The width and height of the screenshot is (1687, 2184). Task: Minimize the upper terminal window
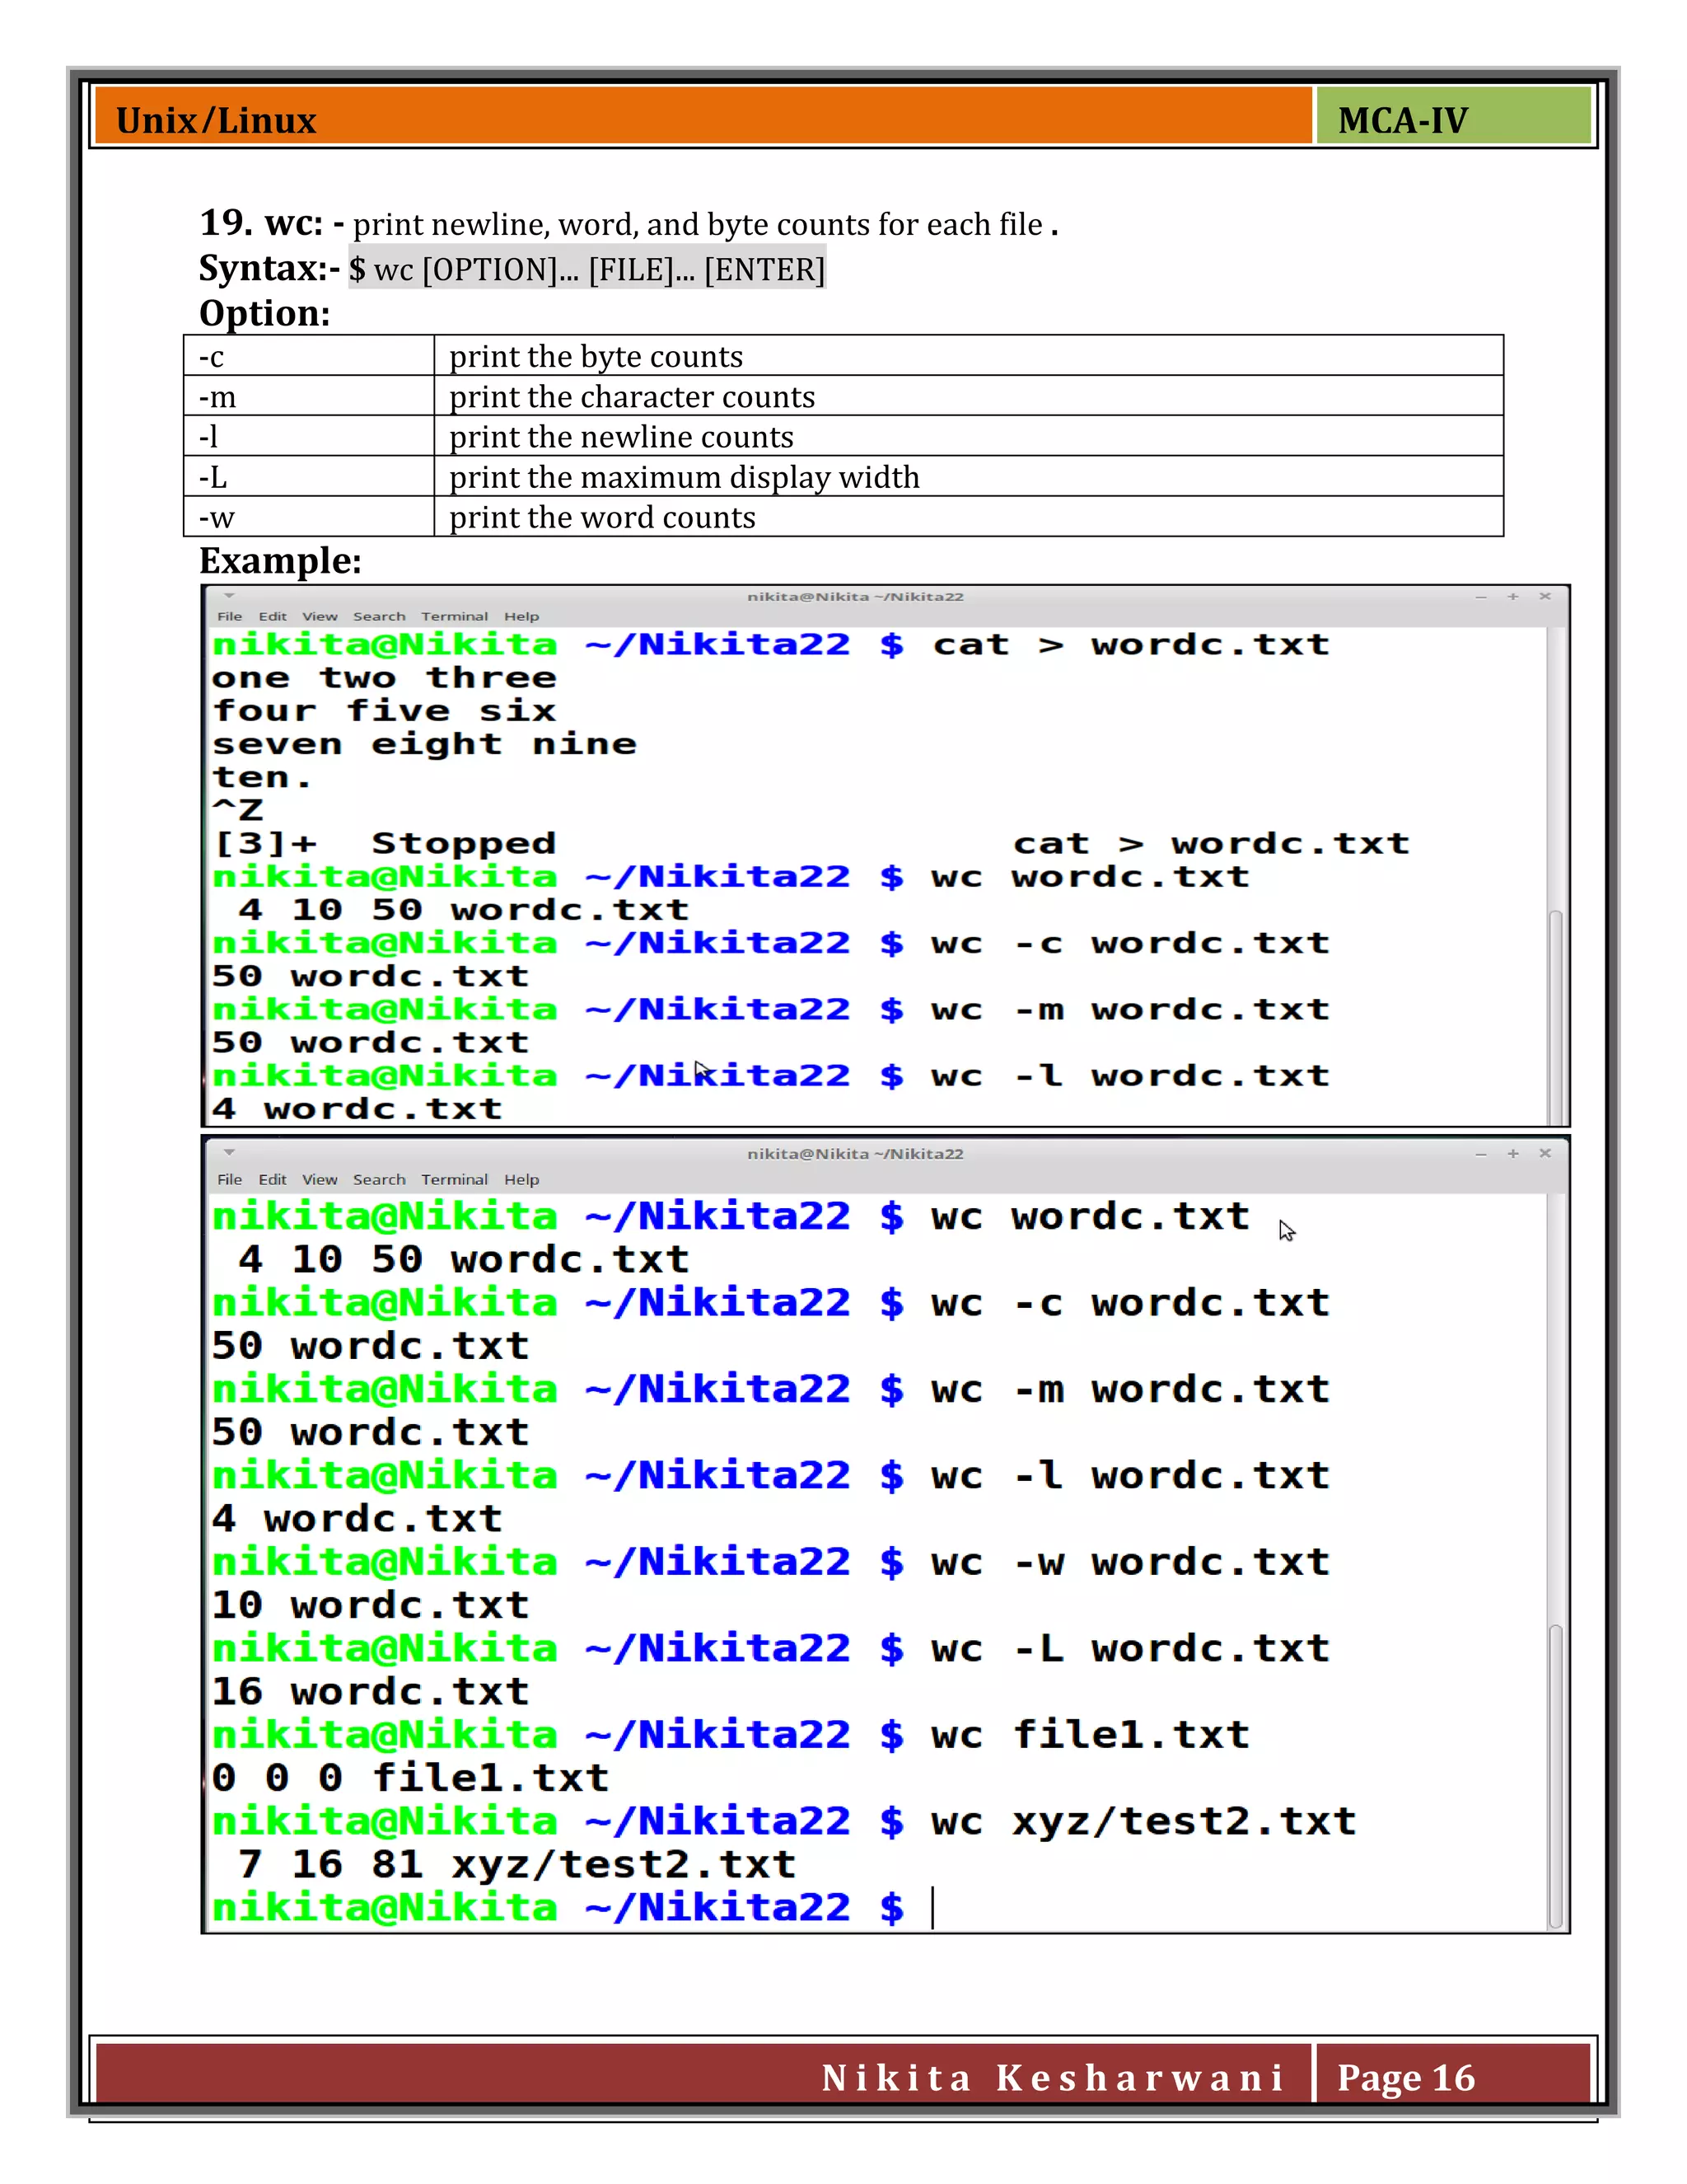click(1481, 597)
